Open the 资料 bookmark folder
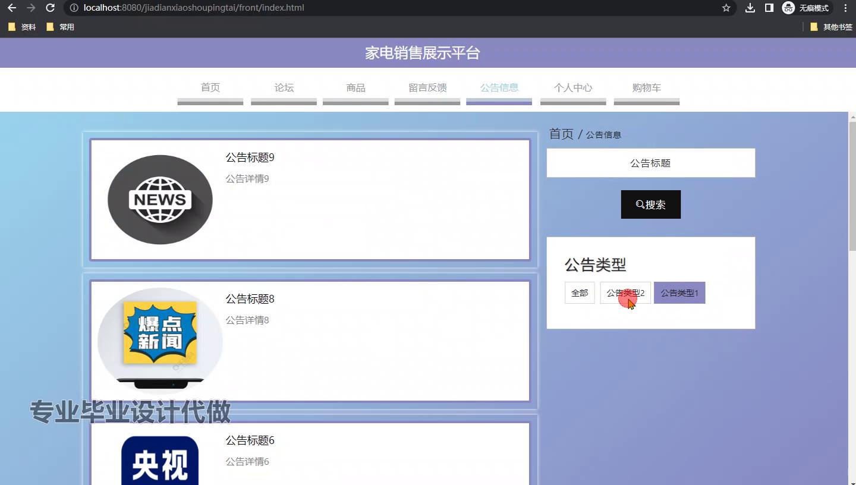The width and height of the screenshot is (856, 485). [22, 27]
